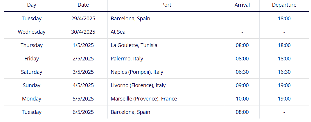Click the date 30/4/2025

[x=83, y=32]
